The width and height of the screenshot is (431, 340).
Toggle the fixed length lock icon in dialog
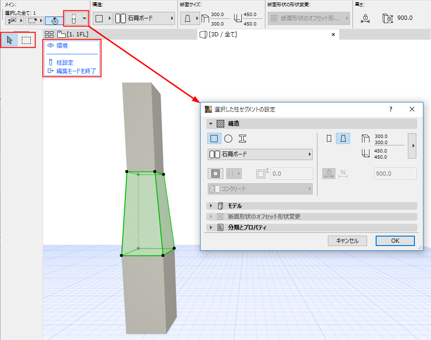click(329, 173)
